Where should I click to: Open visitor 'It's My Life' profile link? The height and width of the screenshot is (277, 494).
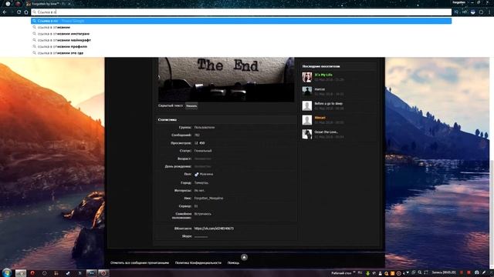(x=323, y=75)
